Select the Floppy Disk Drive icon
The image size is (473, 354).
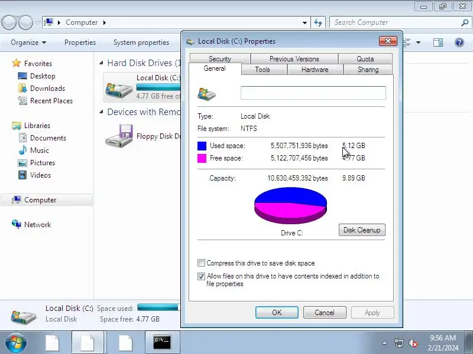119,136
